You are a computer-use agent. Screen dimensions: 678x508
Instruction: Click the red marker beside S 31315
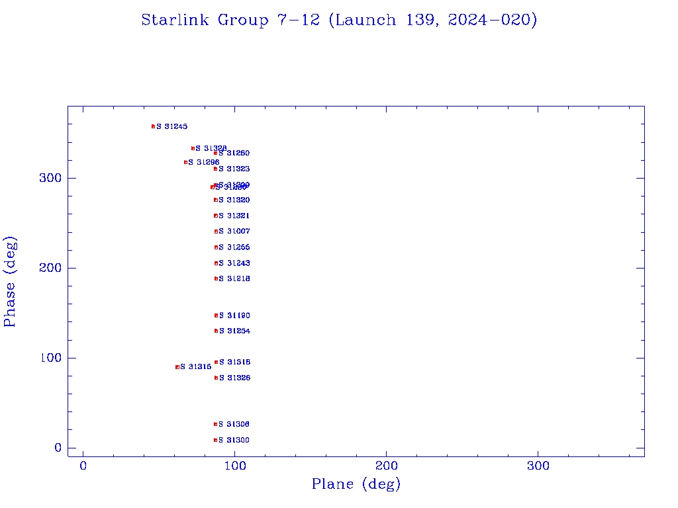pos(177,367)
